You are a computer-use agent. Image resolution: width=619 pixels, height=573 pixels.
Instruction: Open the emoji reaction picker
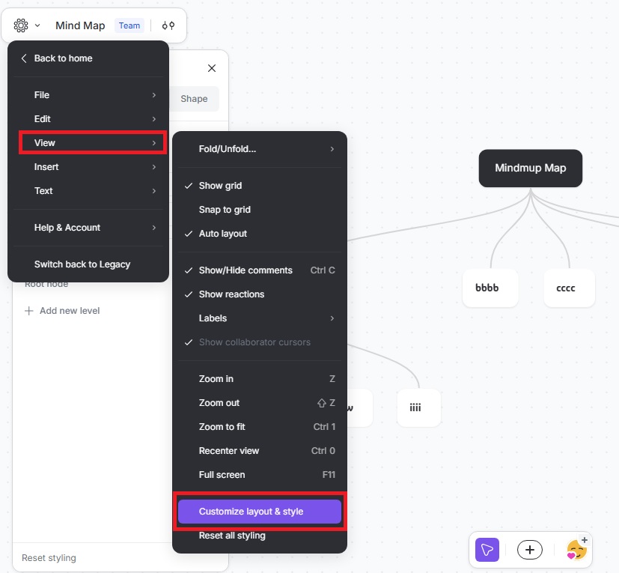[576, 550]
